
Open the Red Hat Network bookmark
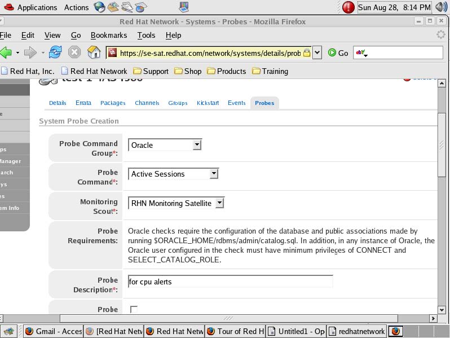click(94, 71)
